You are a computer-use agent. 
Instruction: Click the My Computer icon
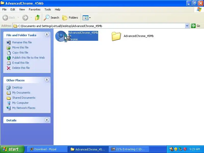tap(9, 103)
